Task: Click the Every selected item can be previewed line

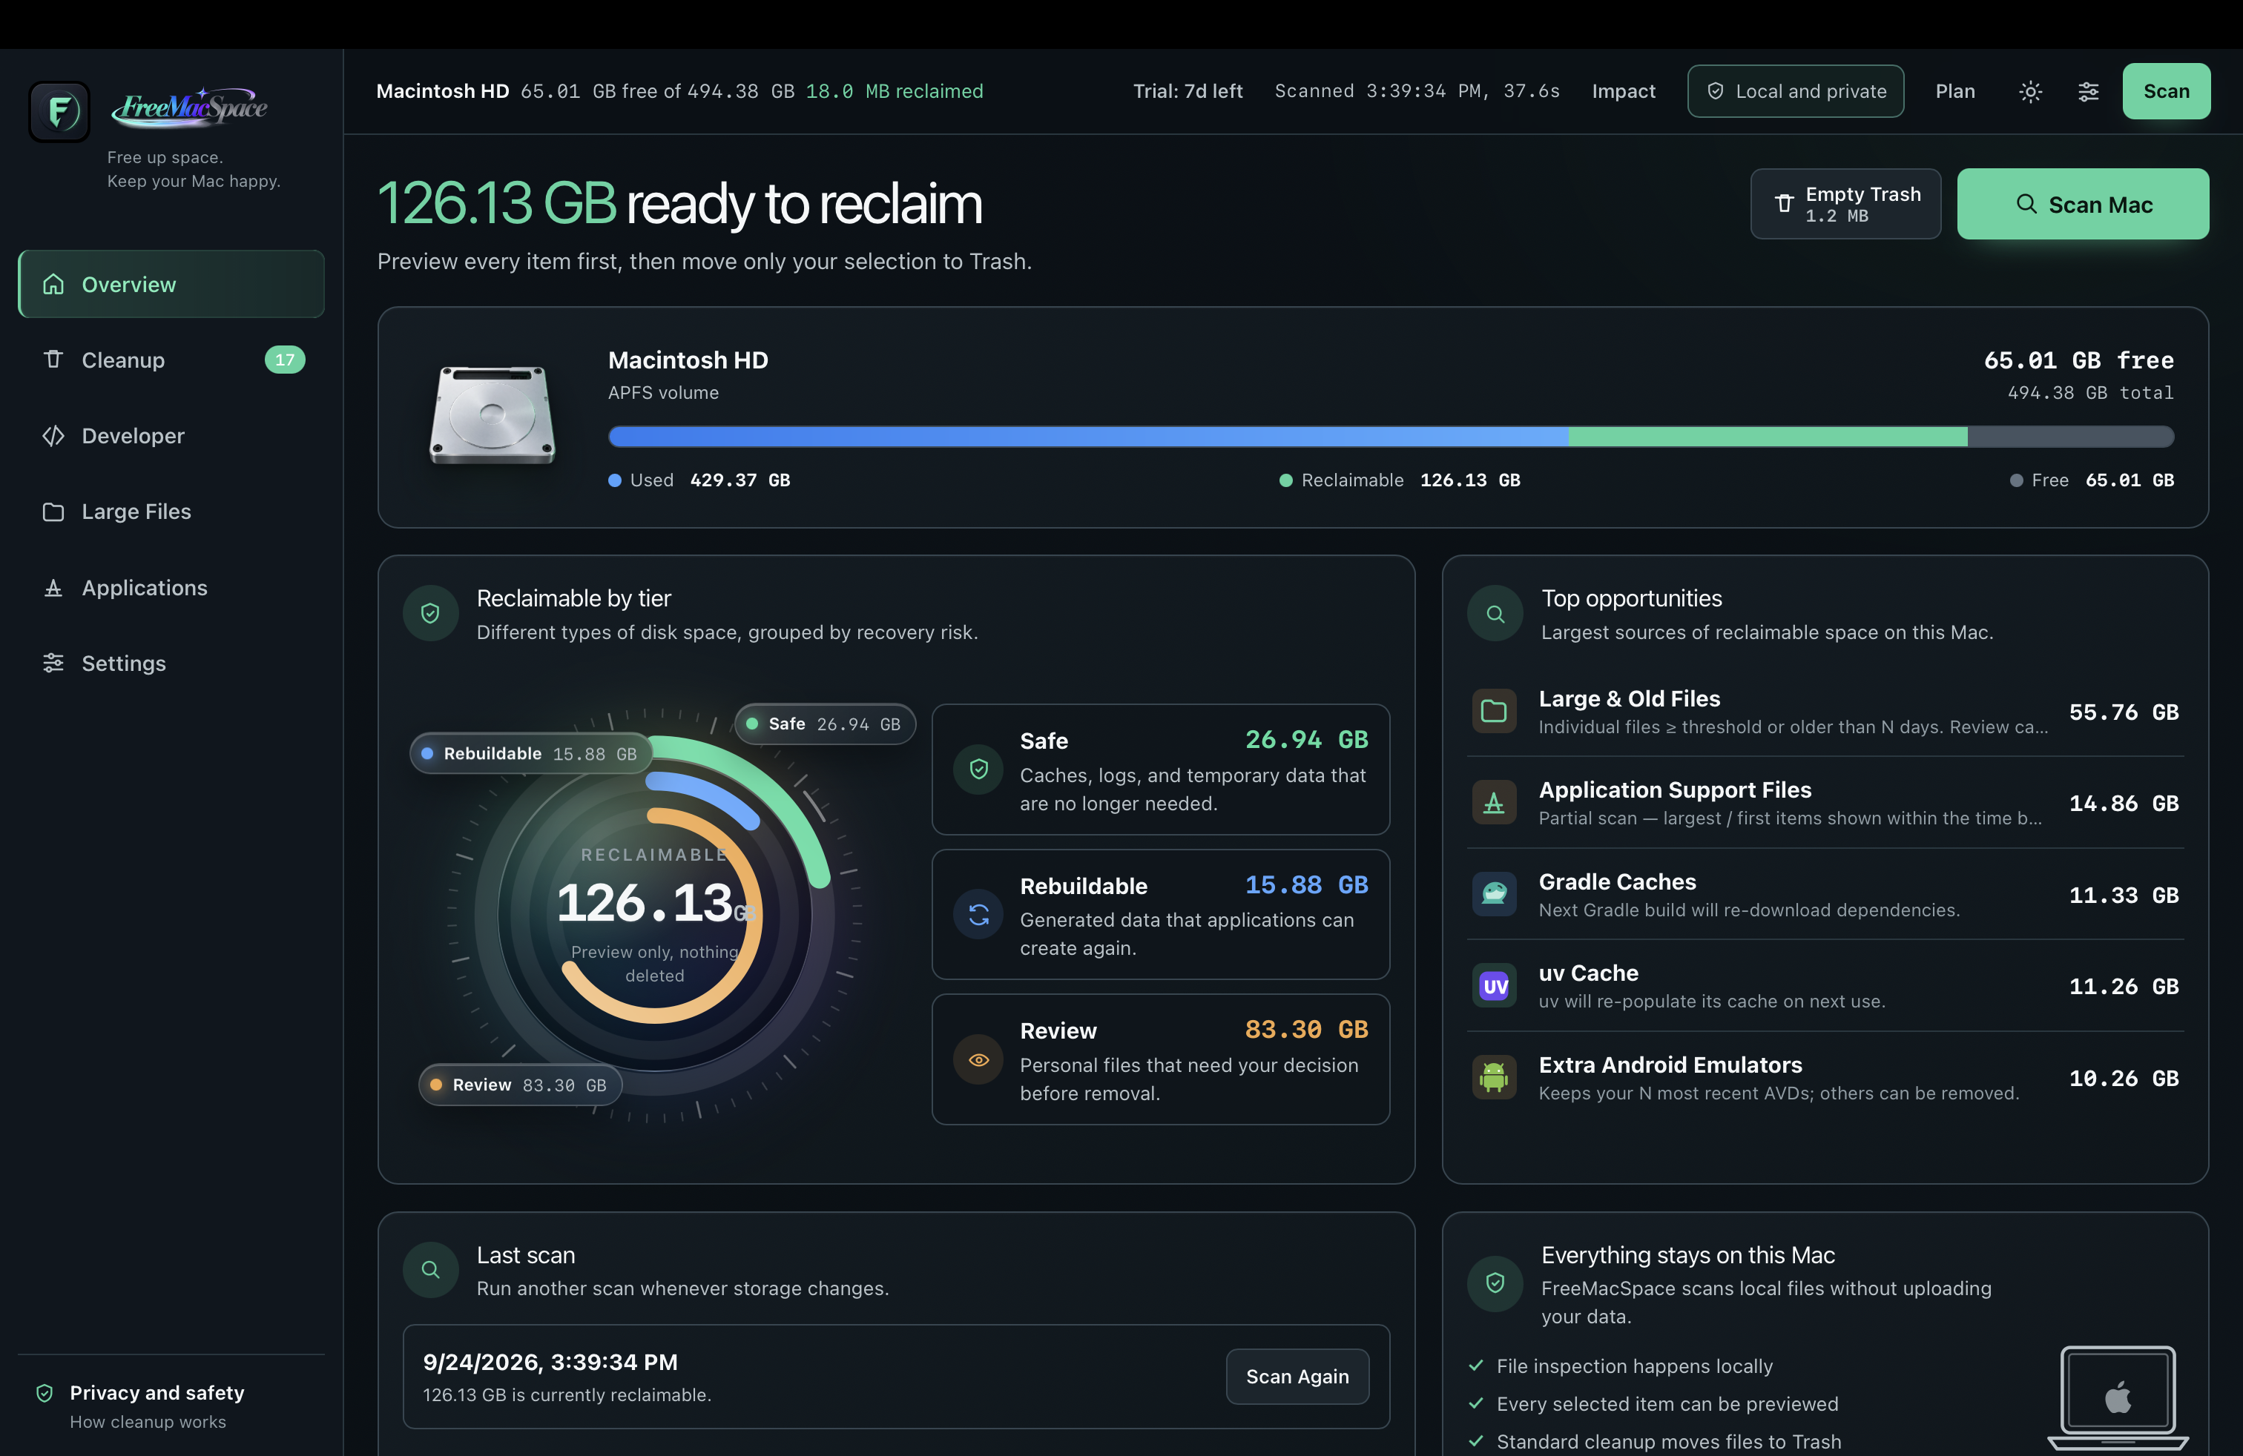Action: pos(1653,1403)
